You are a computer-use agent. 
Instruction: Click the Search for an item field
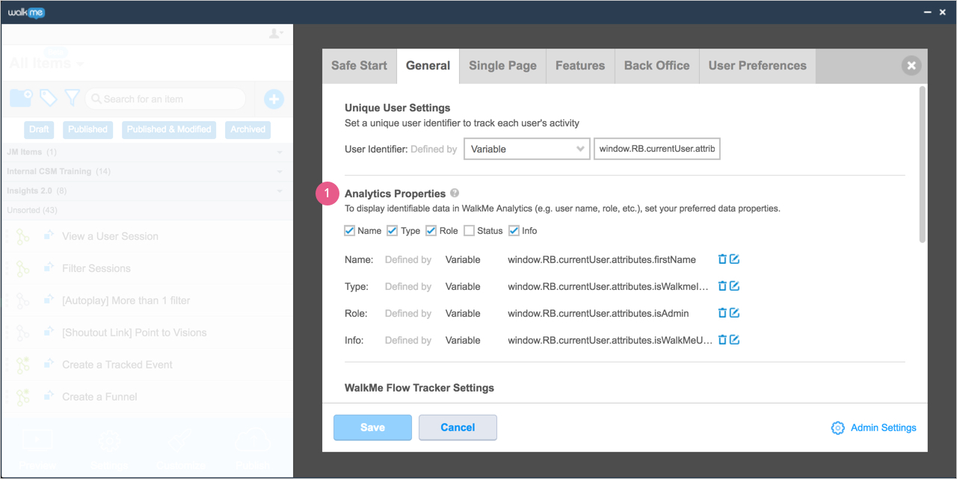tap(165, 98)
